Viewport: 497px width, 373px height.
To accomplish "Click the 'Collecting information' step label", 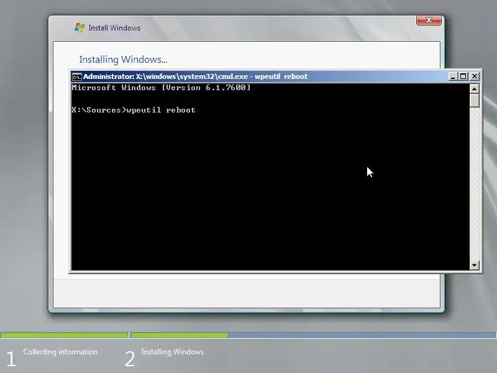I will pyautogui.click(x=60, y=352).
